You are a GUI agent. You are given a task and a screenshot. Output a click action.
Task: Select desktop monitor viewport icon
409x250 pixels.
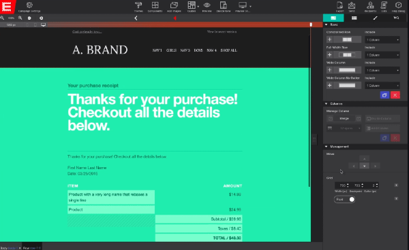[44, 24]
